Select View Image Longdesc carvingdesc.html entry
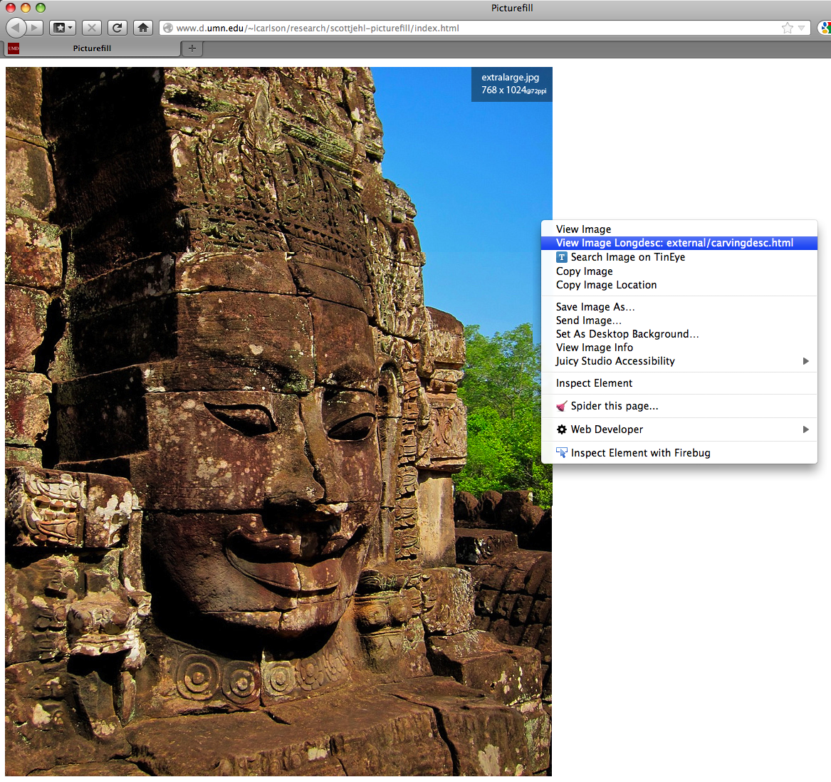 tap(674, 243)
